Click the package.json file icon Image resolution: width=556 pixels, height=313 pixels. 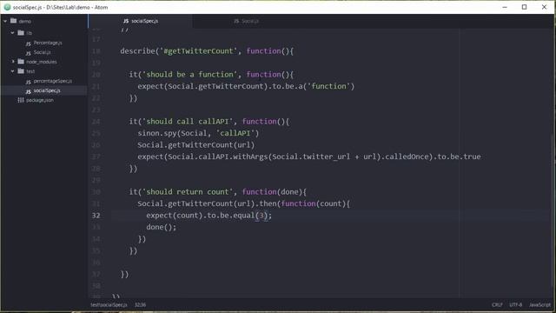coord(21,100)
